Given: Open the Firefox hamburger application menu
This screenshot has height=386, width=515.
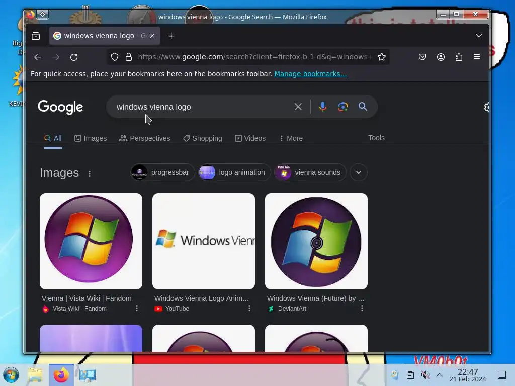Looking at the screenshot, I should 477,57.
